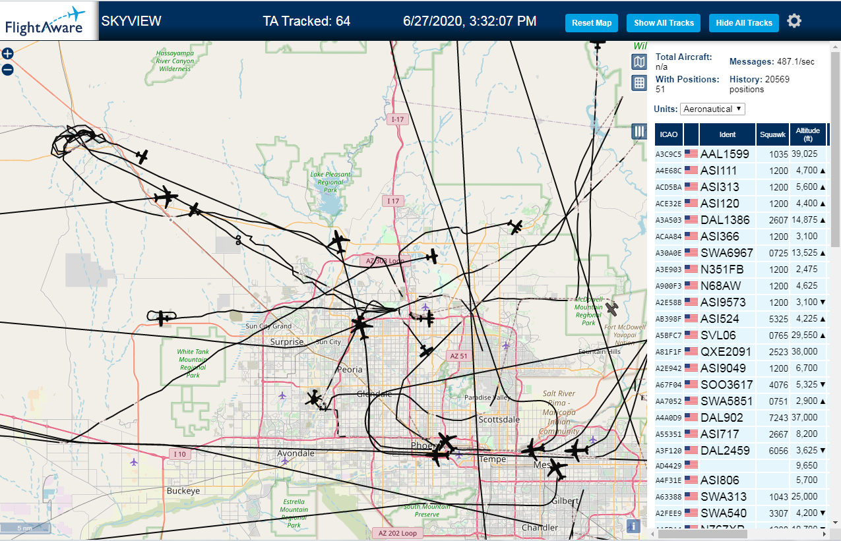Select the ASI366 row
Image resolution: width=841 pixels, height=541 pixels.
pos(741,236)
